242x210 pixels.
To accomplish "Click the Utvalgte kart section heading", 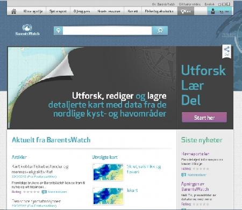I will pos(105,157).
